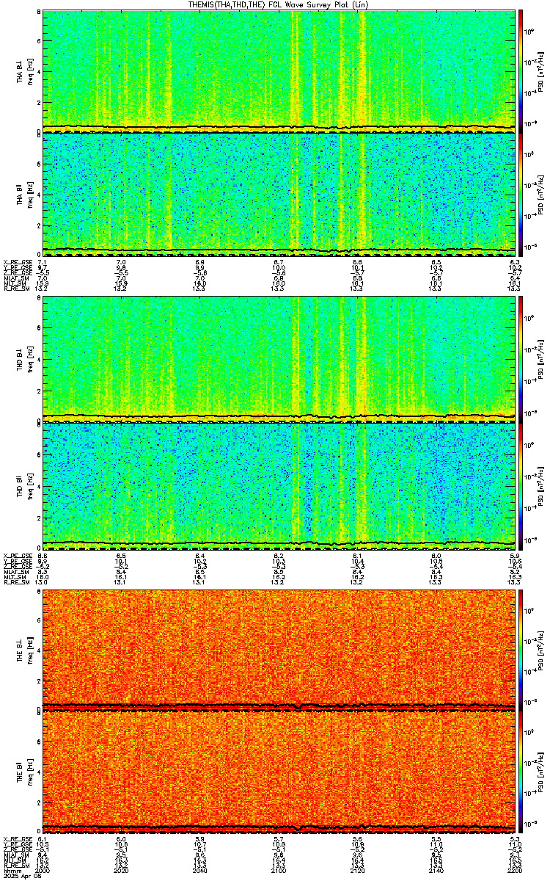Click the THD B-perpendicular spectrogram panel

(279, 359)
